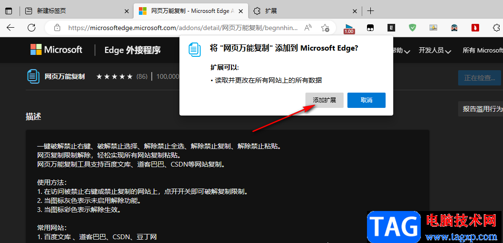Open the Tampermonkey extension icon
Screen dimensions: 503x243
370,28
